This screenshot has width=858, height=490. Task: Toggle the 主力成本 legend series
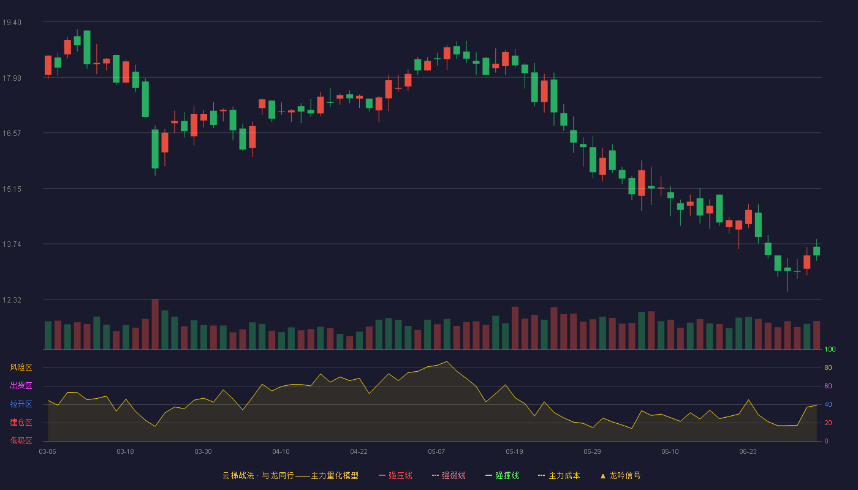[559, 475]
